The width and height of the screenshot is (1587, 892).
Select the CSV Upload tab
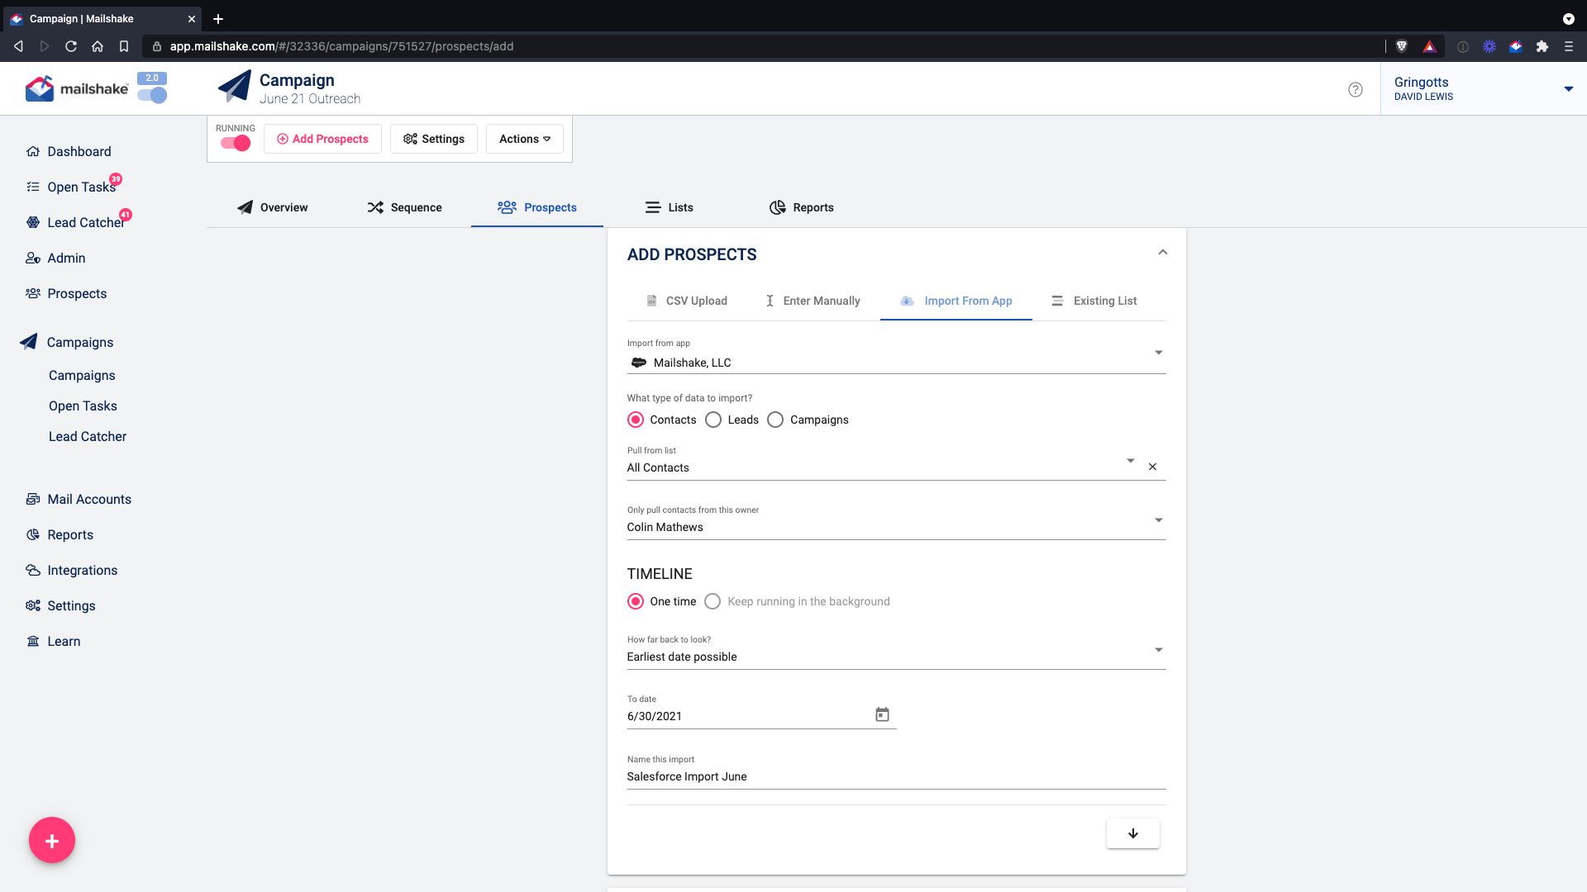[x=687, y=301]
